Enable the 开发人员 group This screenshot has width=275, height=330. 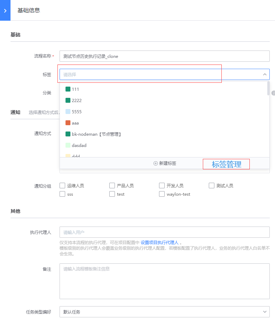(162, 186)
